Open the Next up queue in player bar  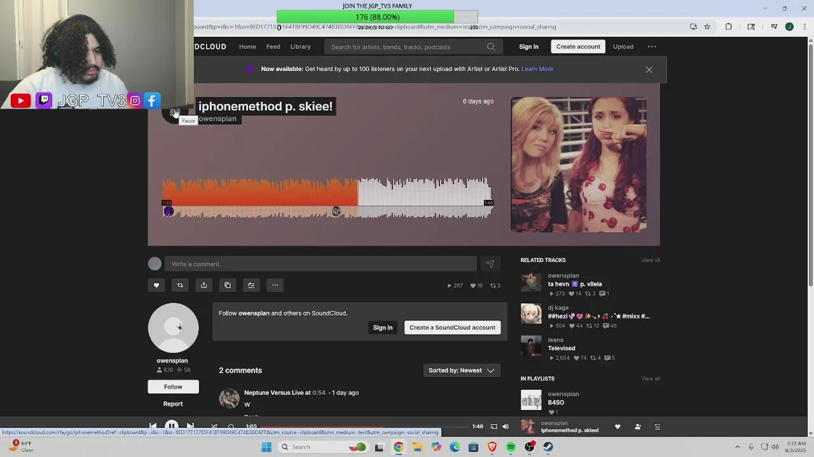[658, 427]
